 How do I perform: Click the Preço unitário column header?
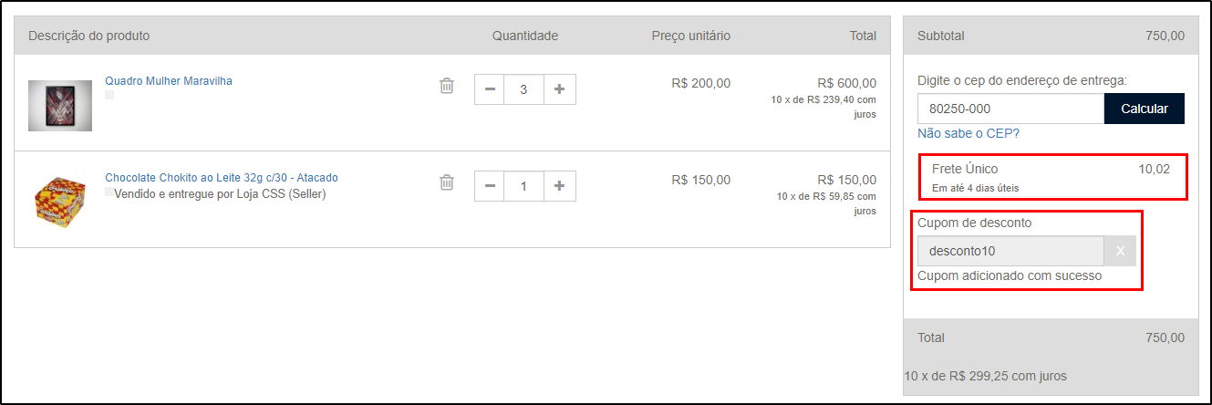[x=691, y=36]
